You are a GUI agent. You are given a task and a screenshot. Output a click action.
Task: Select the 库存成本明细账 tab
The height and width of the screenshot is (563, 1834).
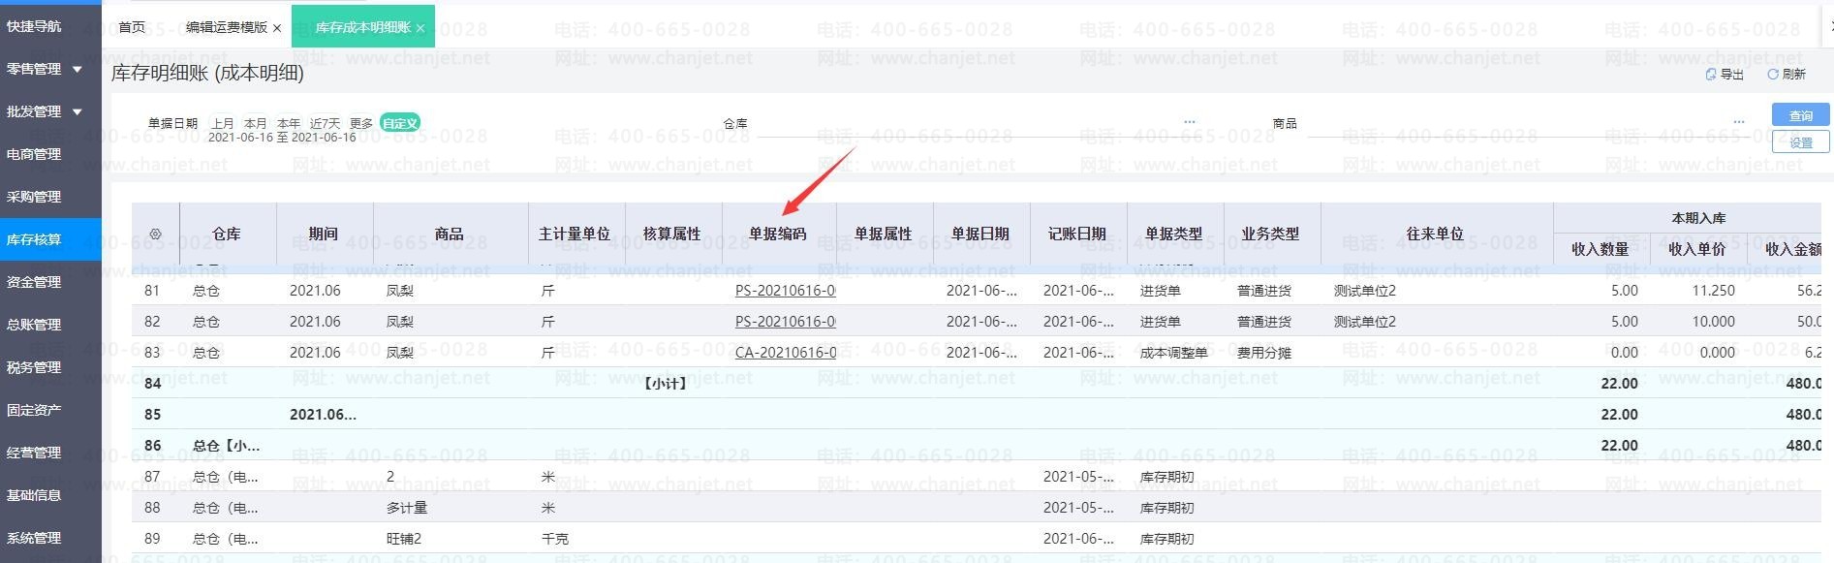[x=363, y=27]
